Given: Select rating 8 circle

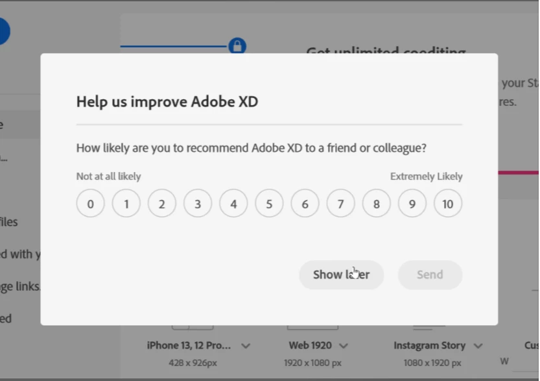Looking at the screenshot, I should (377, 203).
